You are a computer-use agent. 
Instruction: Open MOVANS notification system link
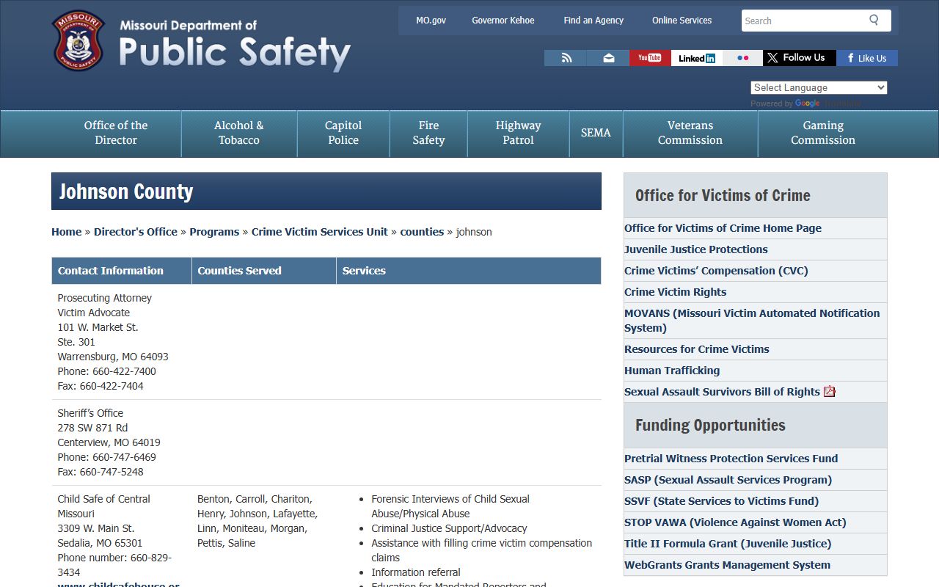pyautogui.click(x=752, y=321)
